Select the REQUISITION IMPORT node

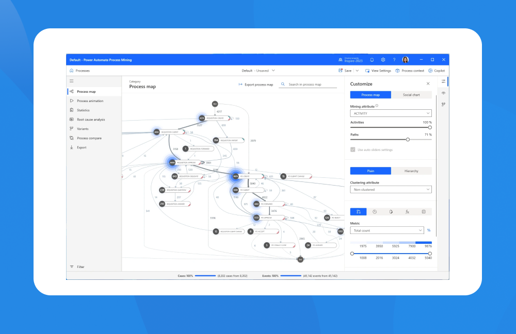point(229,140)
